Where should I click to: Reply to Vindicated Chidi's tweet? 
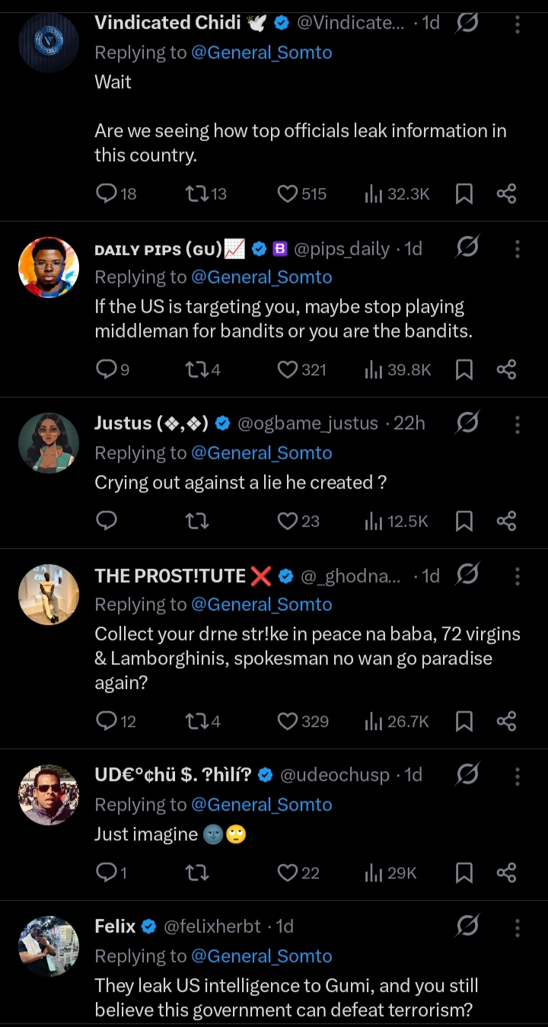pos(107,194)
